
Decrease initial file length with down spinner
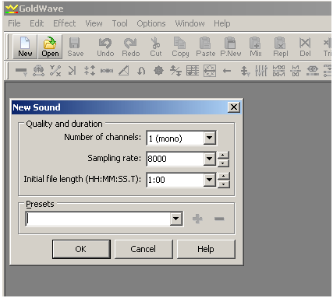pyautogui.click(x=223, y=184)
